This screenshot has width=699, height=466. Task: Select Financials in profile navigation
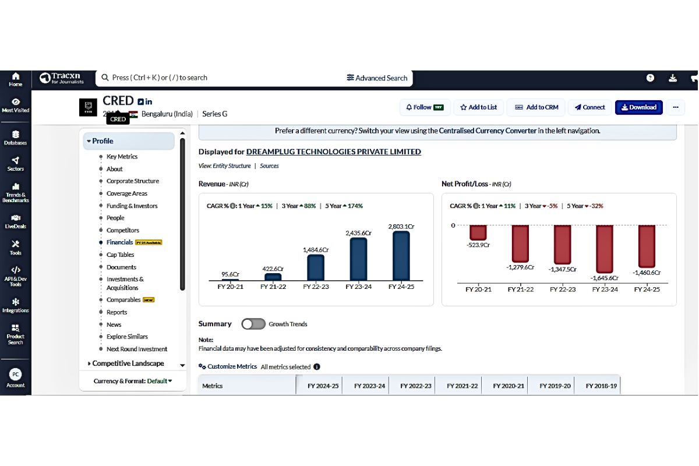tap(119, 242)
